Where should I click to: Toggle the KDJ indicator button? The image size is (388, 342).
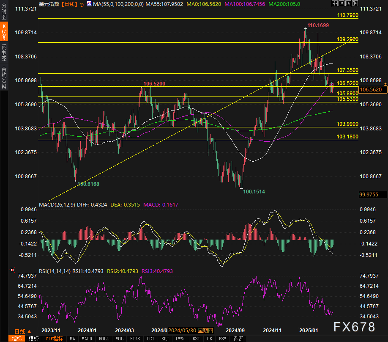165,339
